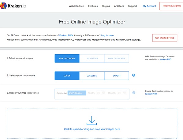
Task: Choose LOSSY optimization mode
Action: coord(67,76)
